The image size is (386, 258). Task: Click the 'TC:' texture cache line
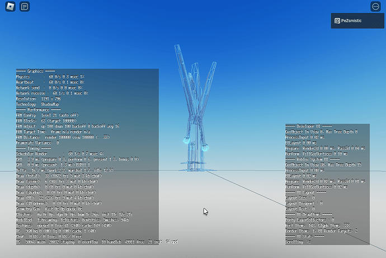(56, 231)
